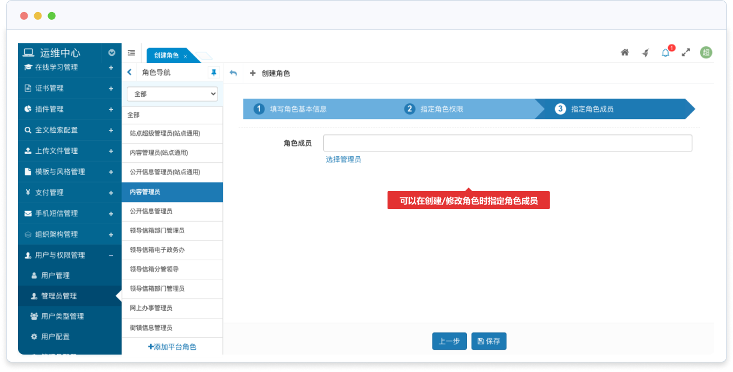Select 公开信息管理员 role in list
Image resolution: width=733 pixels, height=372 pixels.
[151, 211]
